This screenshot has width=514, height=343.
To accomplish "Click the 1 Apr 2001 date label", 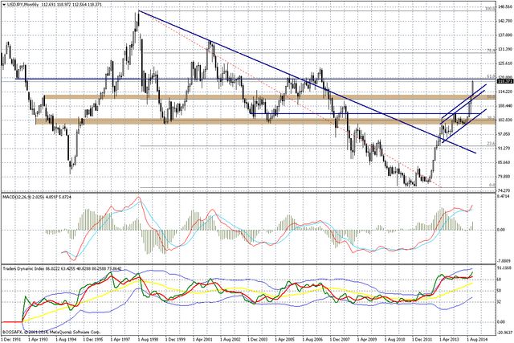I will 203,339.
